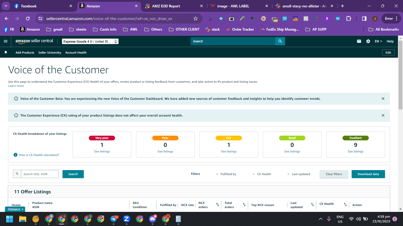Bookmark this page with the star icon

point(195,19)
